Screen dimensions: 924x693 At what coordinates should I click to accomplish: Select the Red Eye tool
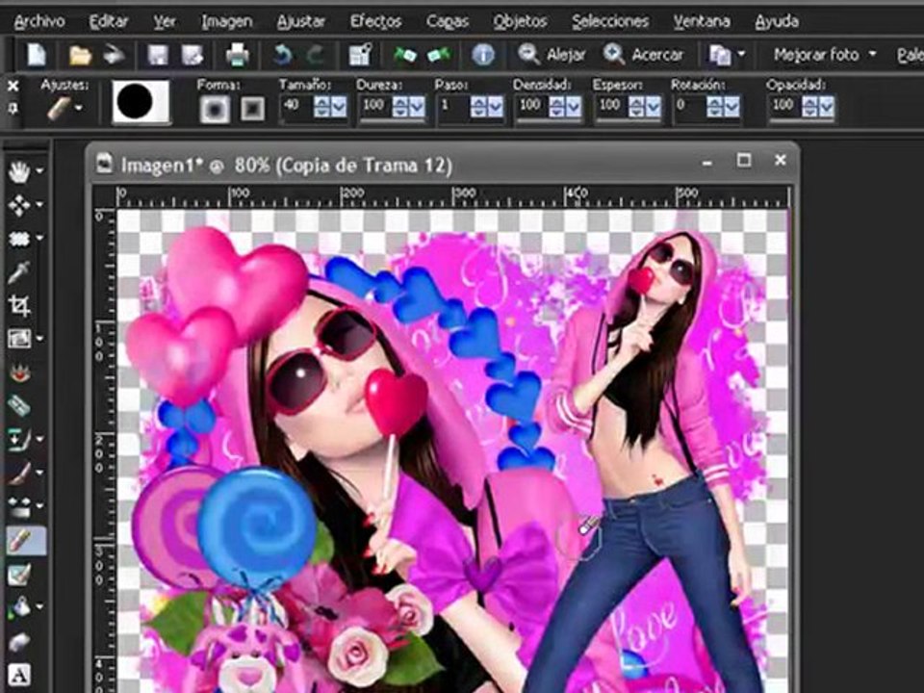(18, 372)
